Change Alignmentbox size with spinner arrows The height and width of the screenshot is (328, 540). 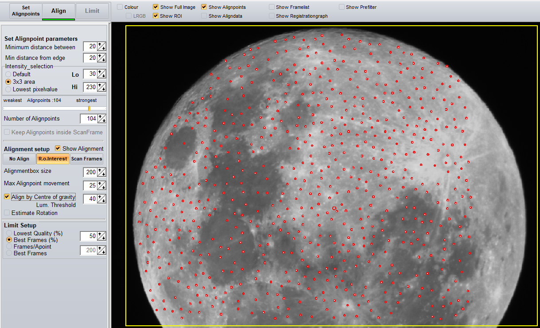point(101,172)
